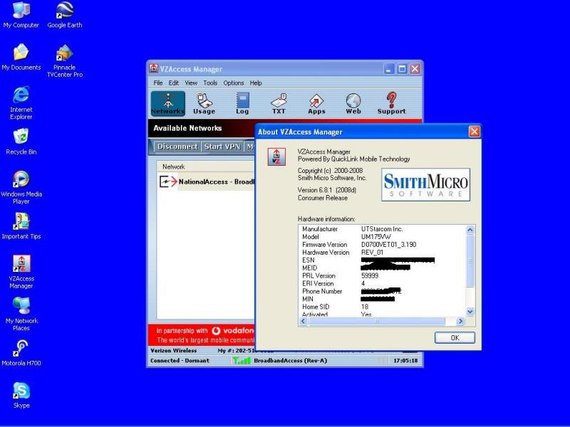Click the OK button in About dialog
570x427 pixels.
pos(455,338)
